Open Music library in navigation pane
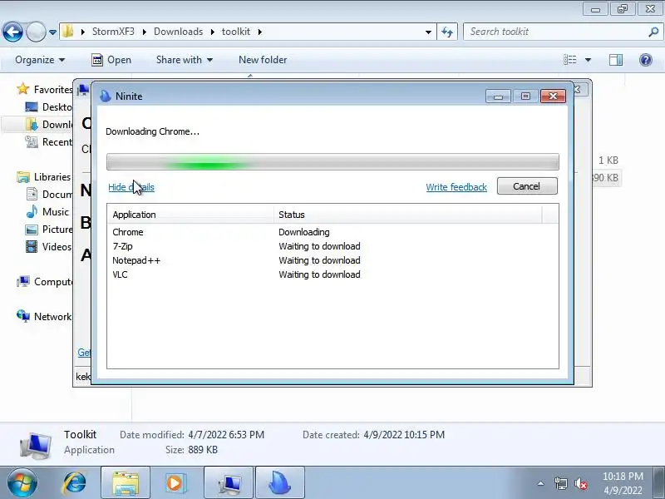Viewport: 665px width, 499px height. click(x=47, y=212)
